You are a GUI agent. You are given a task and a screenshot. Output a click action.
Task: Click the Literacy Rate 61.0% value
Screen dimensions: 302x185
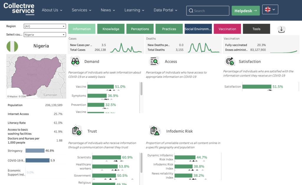tap(58, 123)
